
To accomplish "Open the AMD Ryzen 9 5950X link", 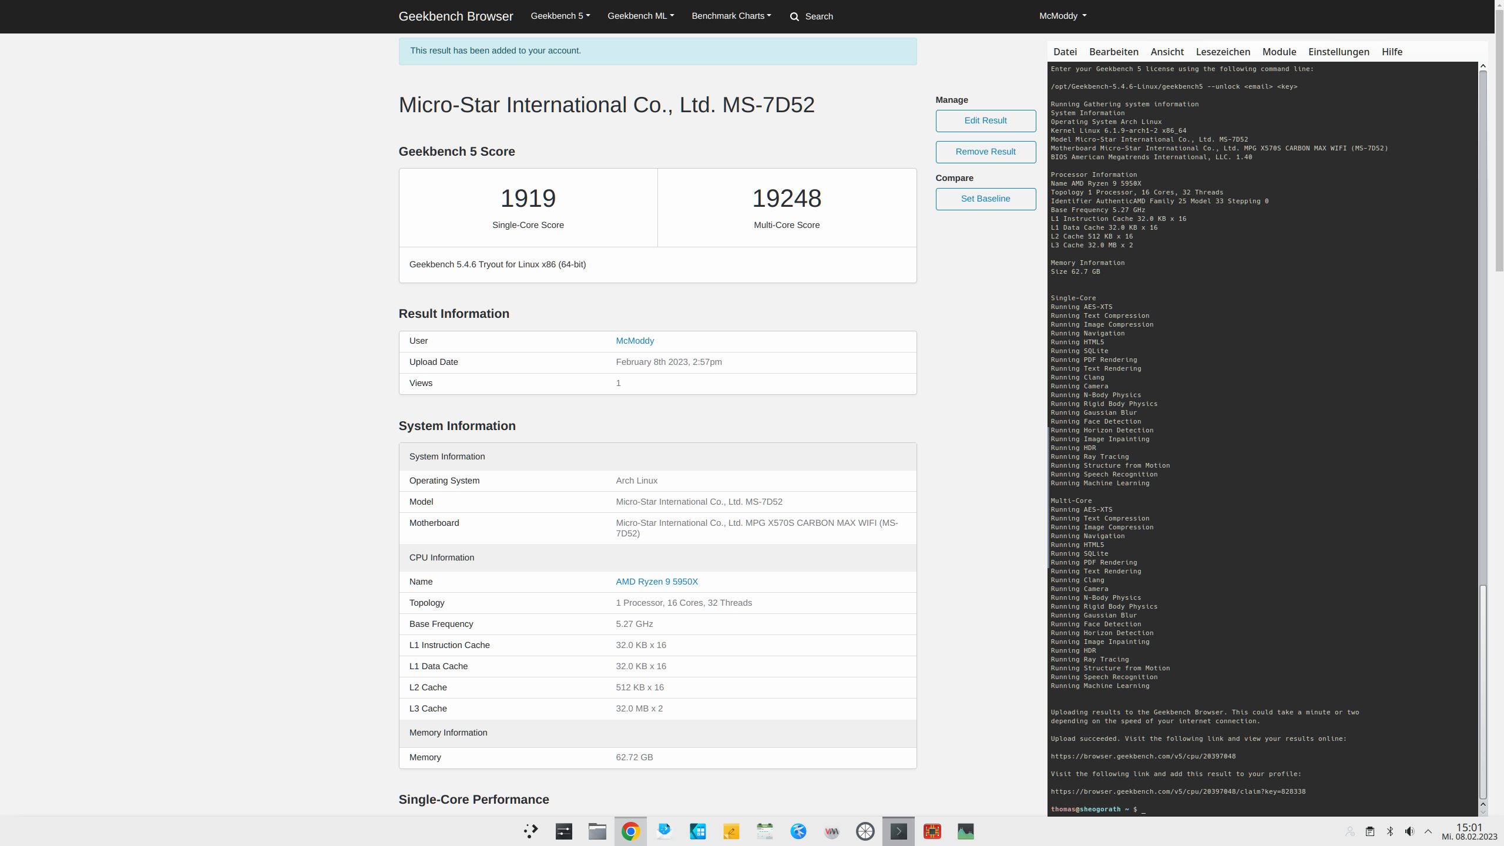I will pyautogui.click(x=657, y=582).
